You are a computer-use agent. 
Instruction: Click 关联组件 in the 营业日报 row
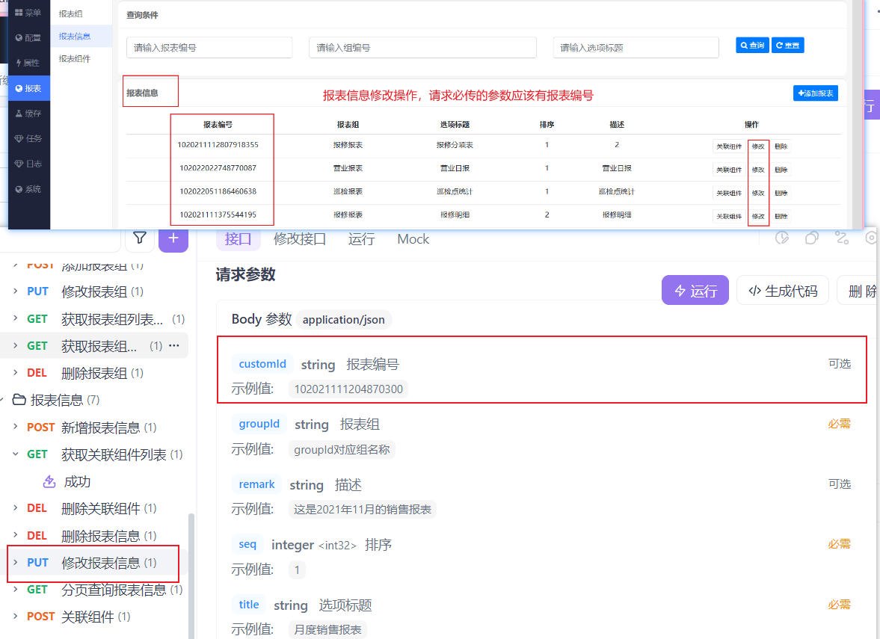pyautogui.click(x=729, y=170)
